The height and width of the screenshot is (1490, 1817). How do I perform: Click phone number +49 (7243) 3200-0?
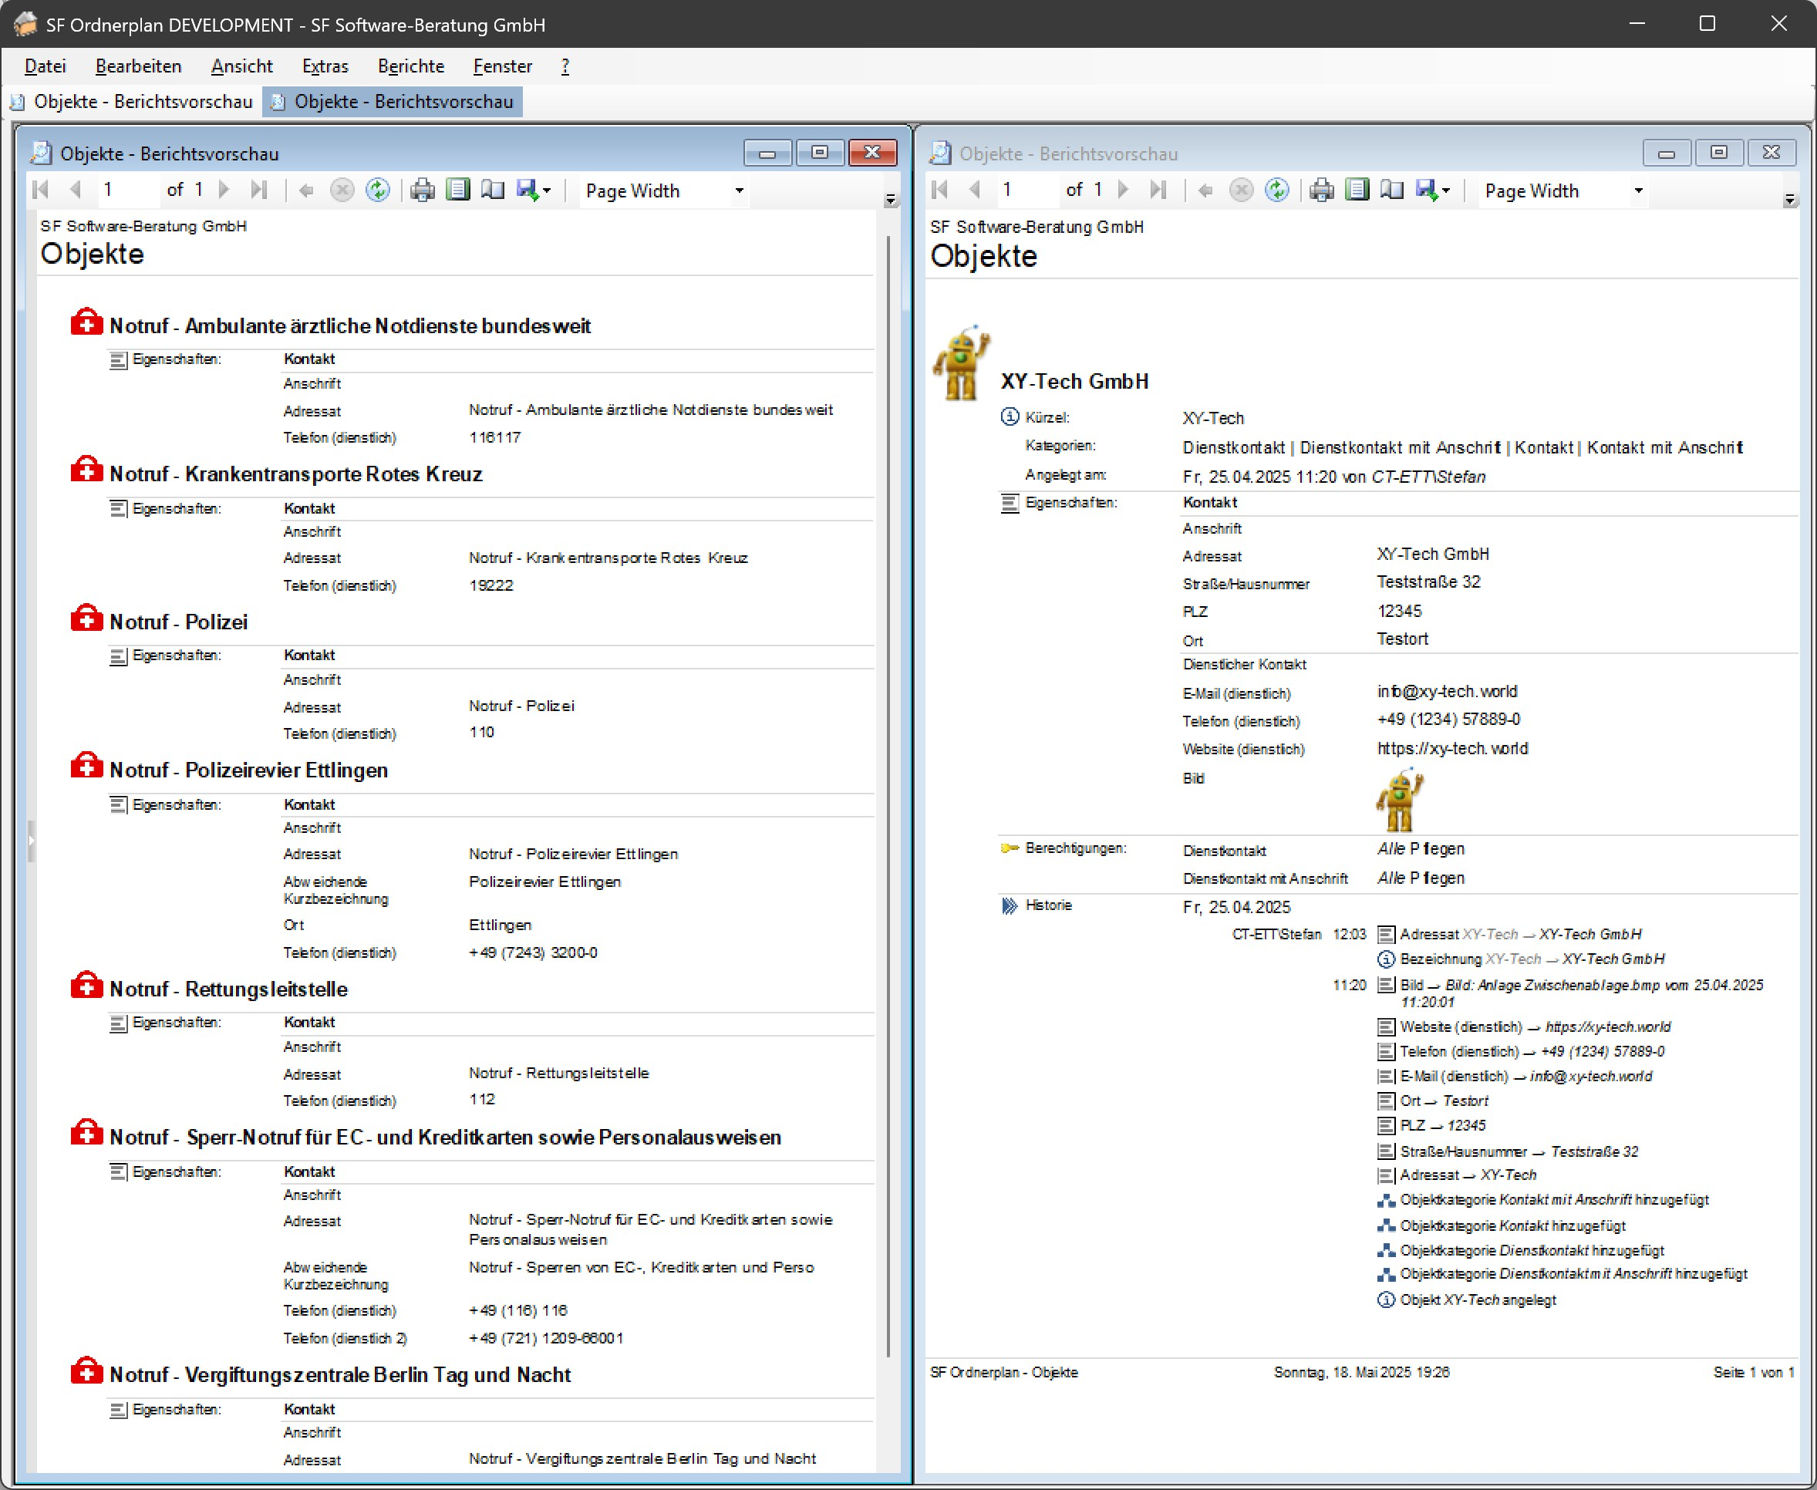coord(533,952)
